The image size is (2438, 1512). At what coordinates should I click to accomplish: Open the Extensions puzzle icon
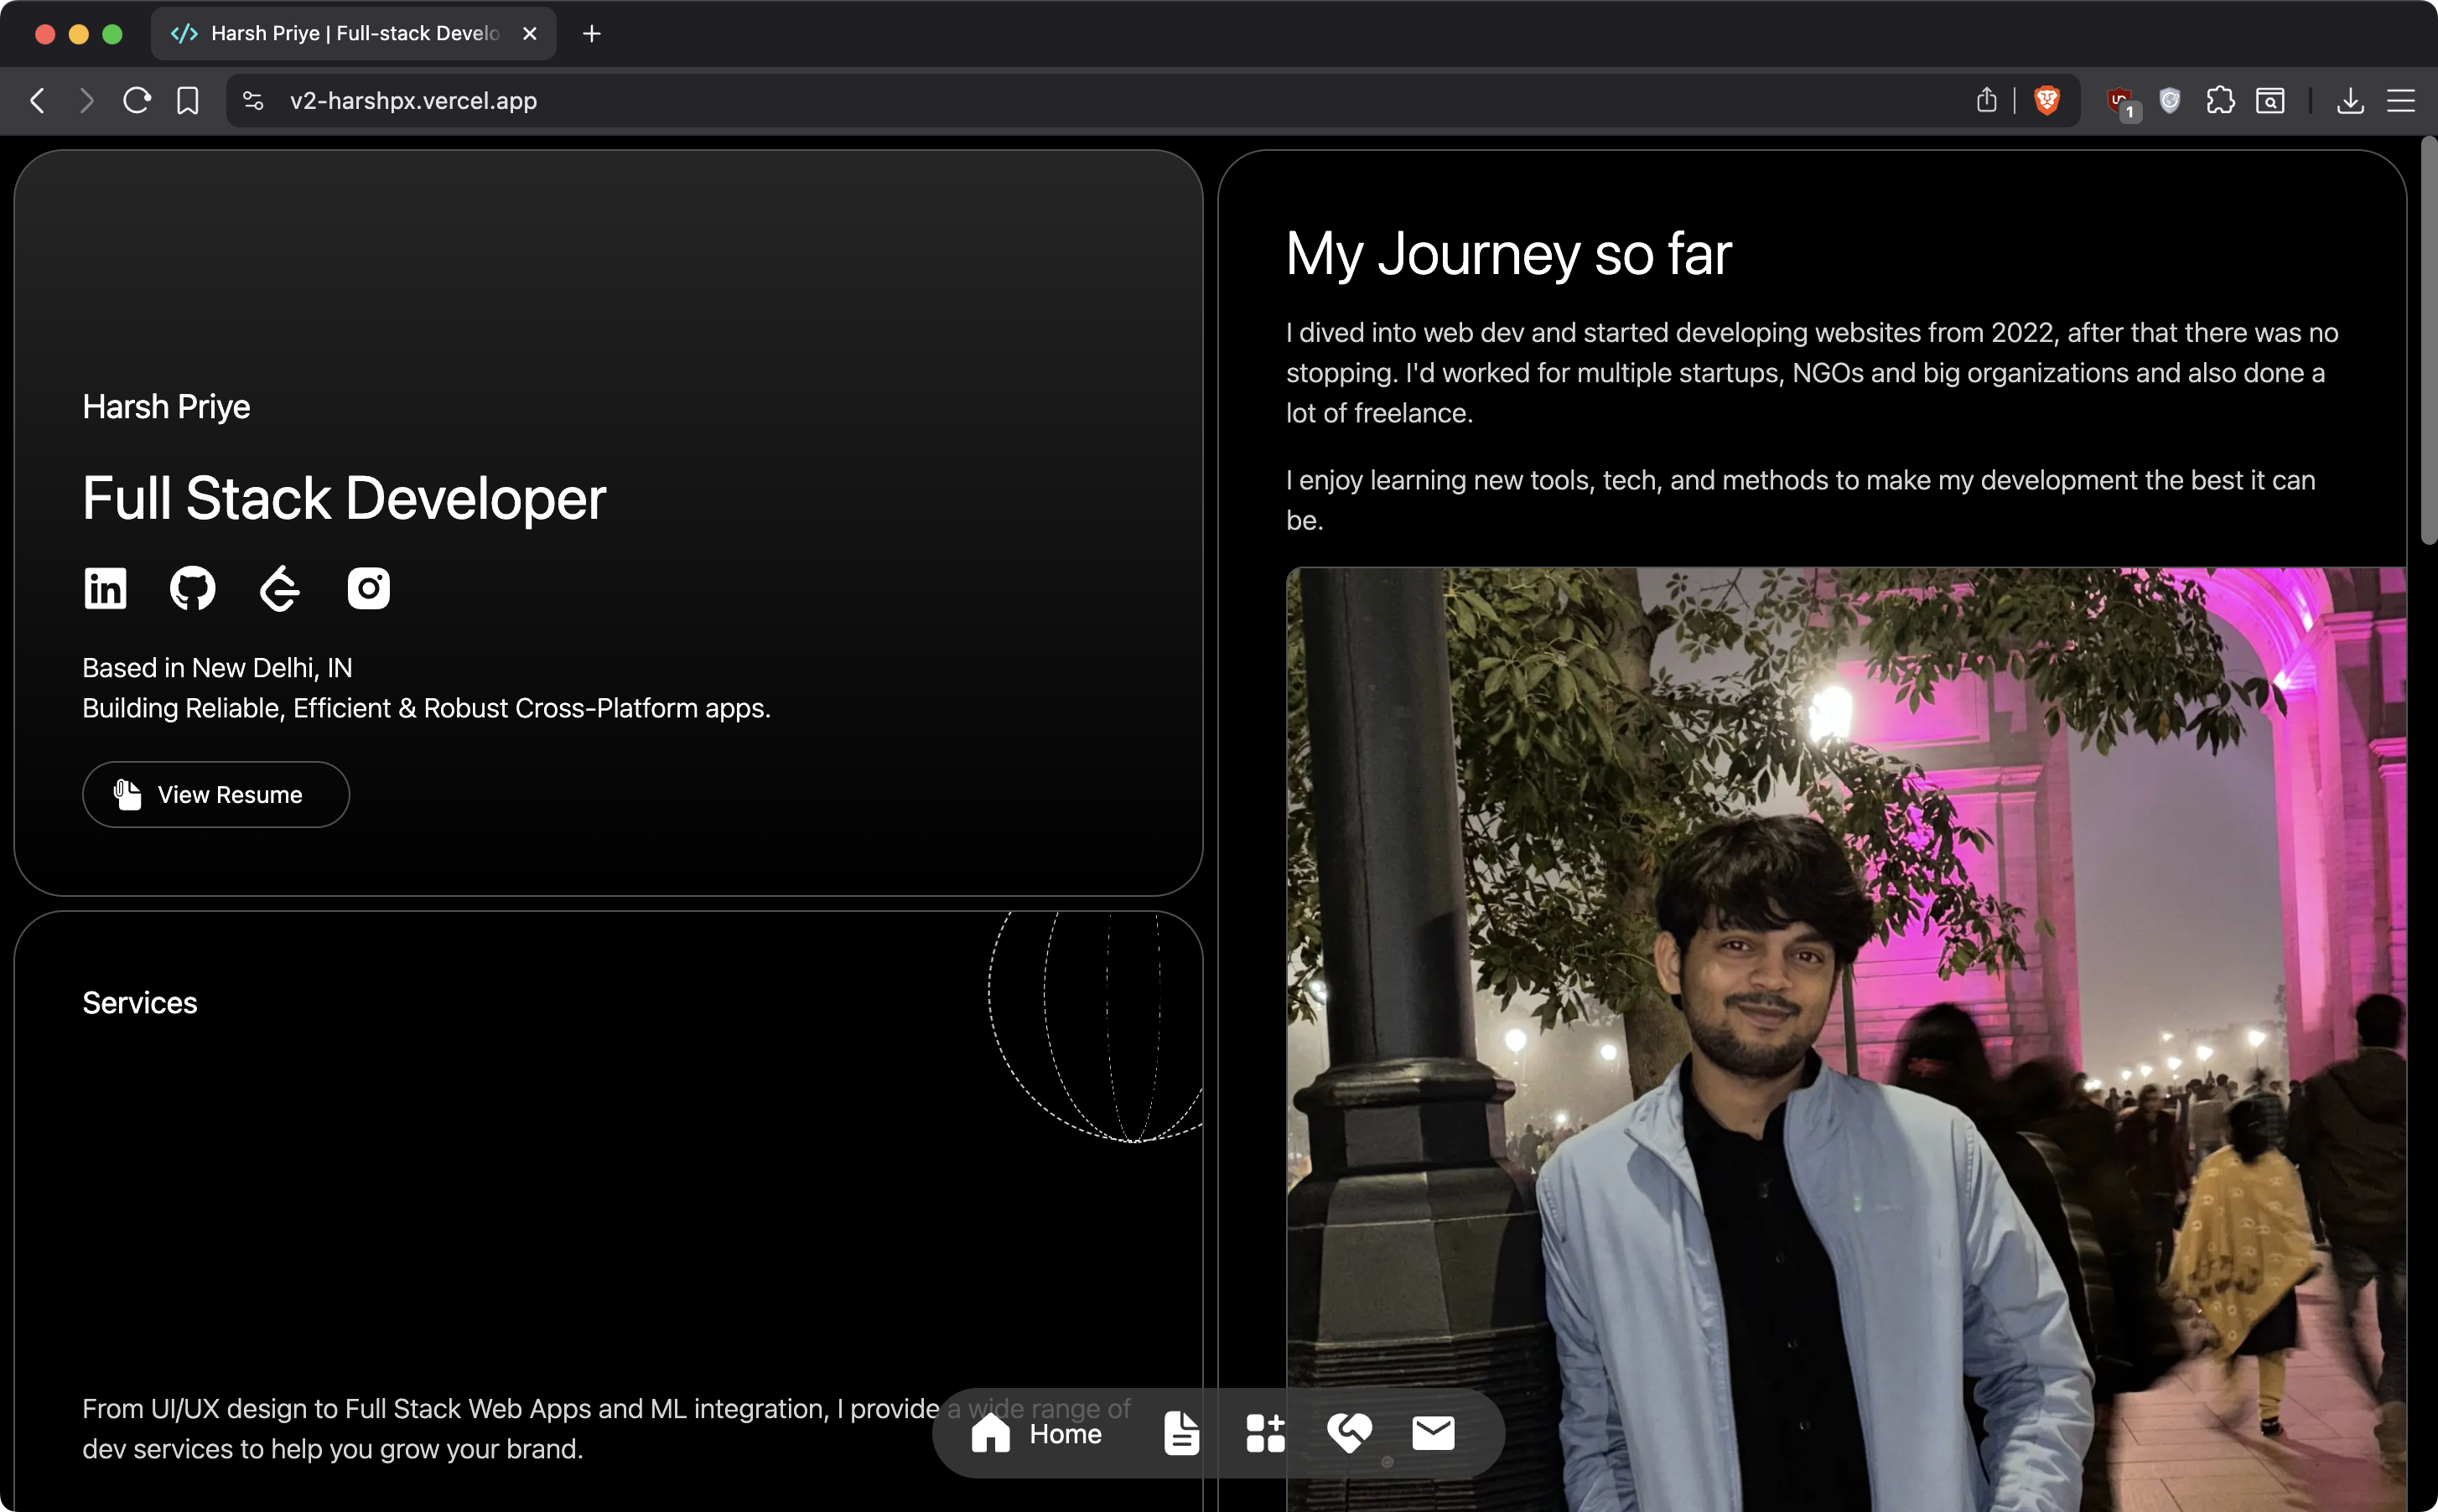2220,100
